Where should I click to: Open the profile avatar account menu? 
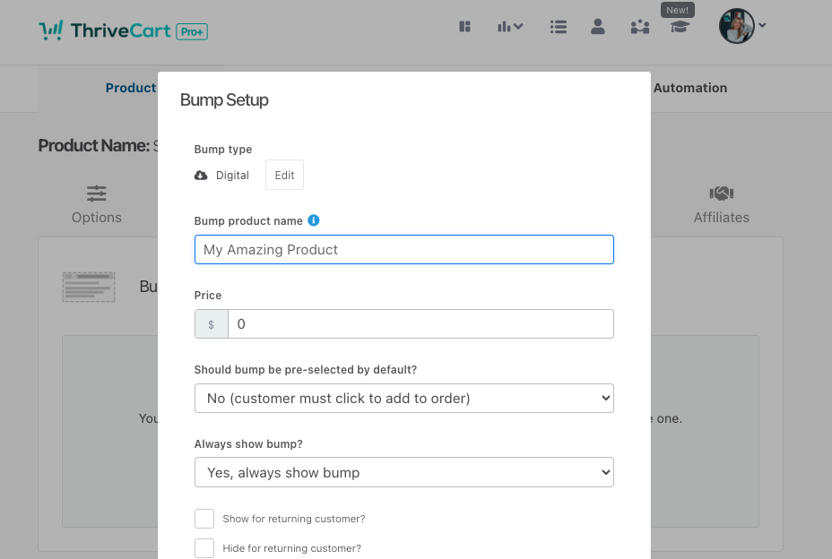click(741, 26)
